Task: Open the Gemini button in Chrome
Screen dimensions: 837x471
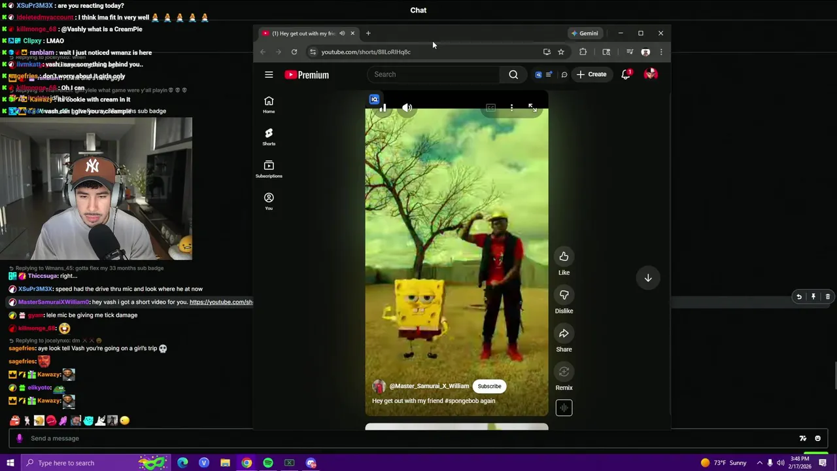Action: click(x=585, y=33)
